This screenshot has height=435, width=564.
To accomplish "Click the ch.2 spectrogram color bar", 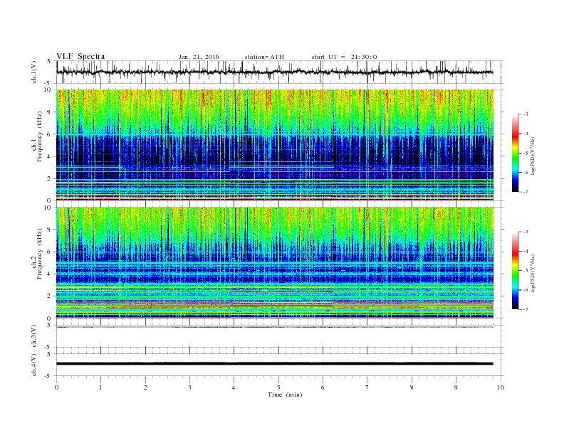I will [x=516, y=271].
